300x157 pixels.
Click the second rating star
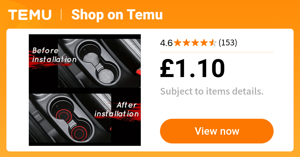186,43
